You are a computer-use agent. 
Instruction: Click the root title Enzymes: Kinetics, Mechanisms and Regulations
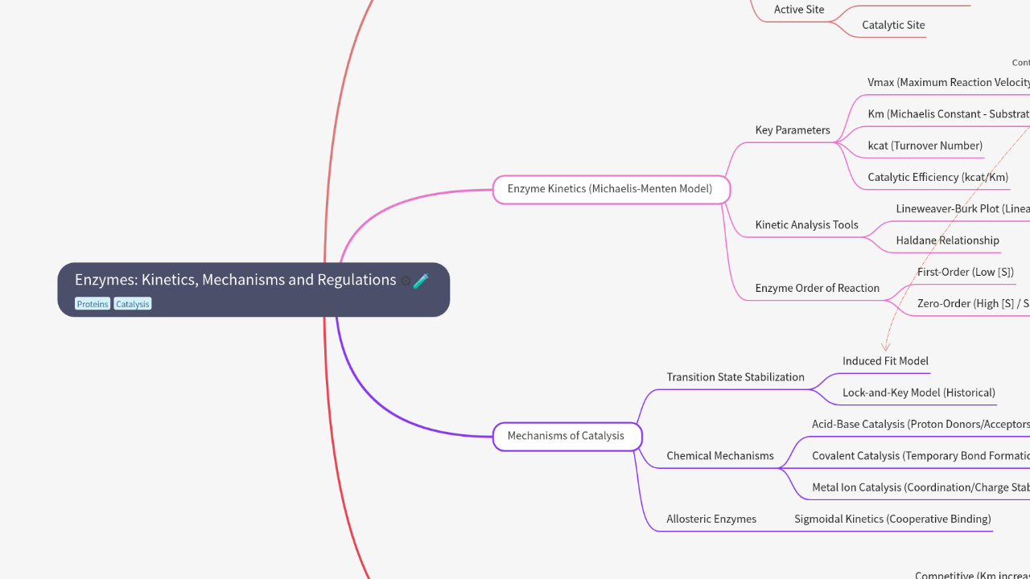(x=235, y=280)
